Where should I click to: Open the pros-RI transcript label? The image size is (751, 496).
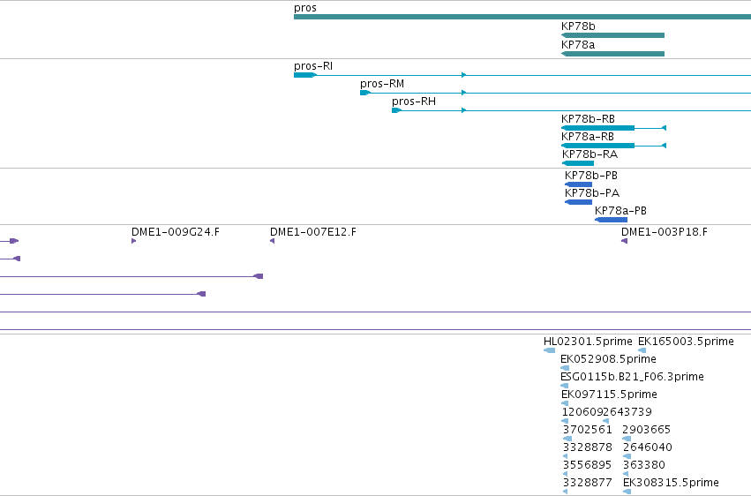click(x=313, y=66)
